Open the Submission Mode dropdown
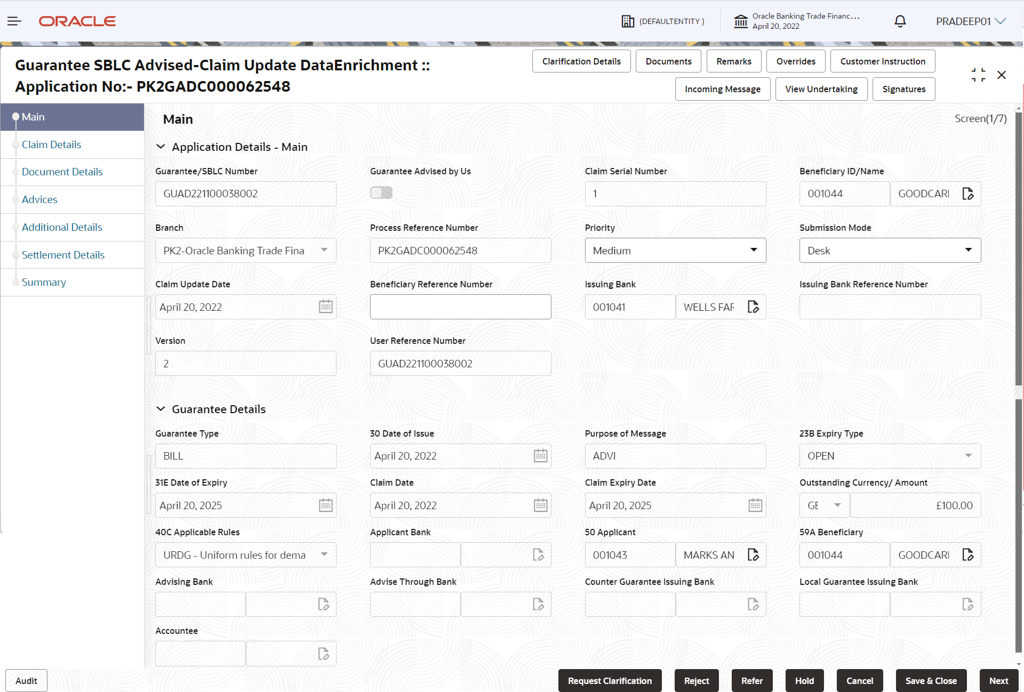This screenshot has width=1024, height=692. pos(890,251)
